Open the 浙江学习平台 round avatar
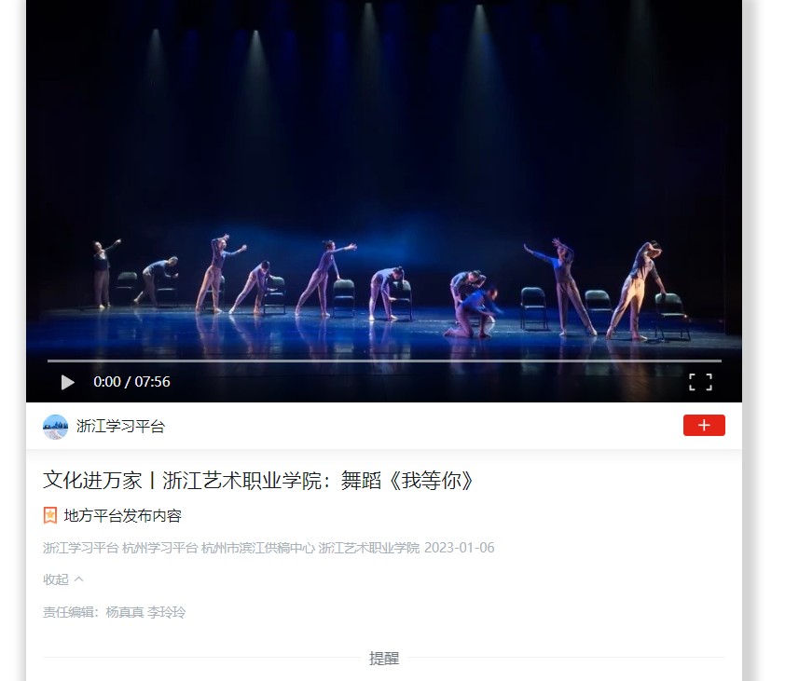 point(56,427)
